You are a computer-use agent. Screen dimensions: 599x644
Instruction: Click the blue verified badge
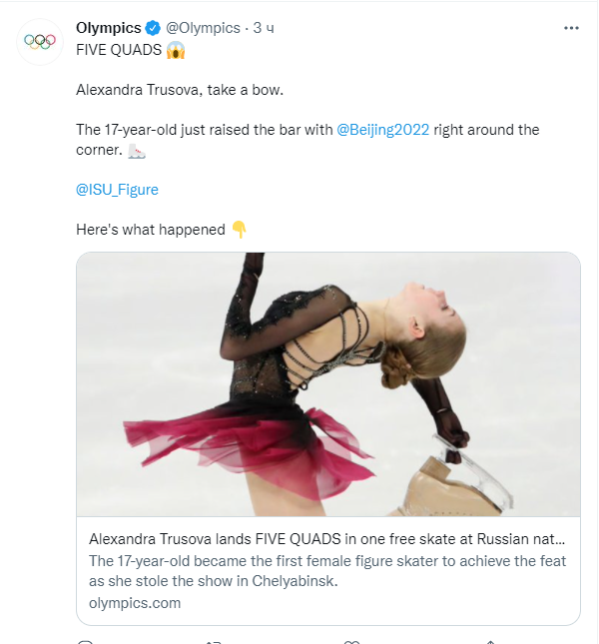[x=152, y=28]
